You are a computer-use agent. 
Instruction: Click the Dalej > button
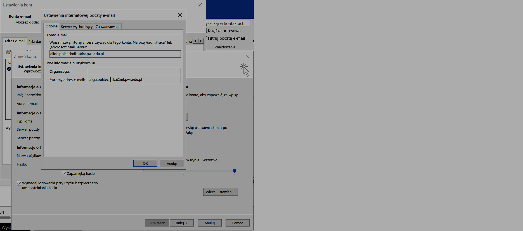pos(181,223)
